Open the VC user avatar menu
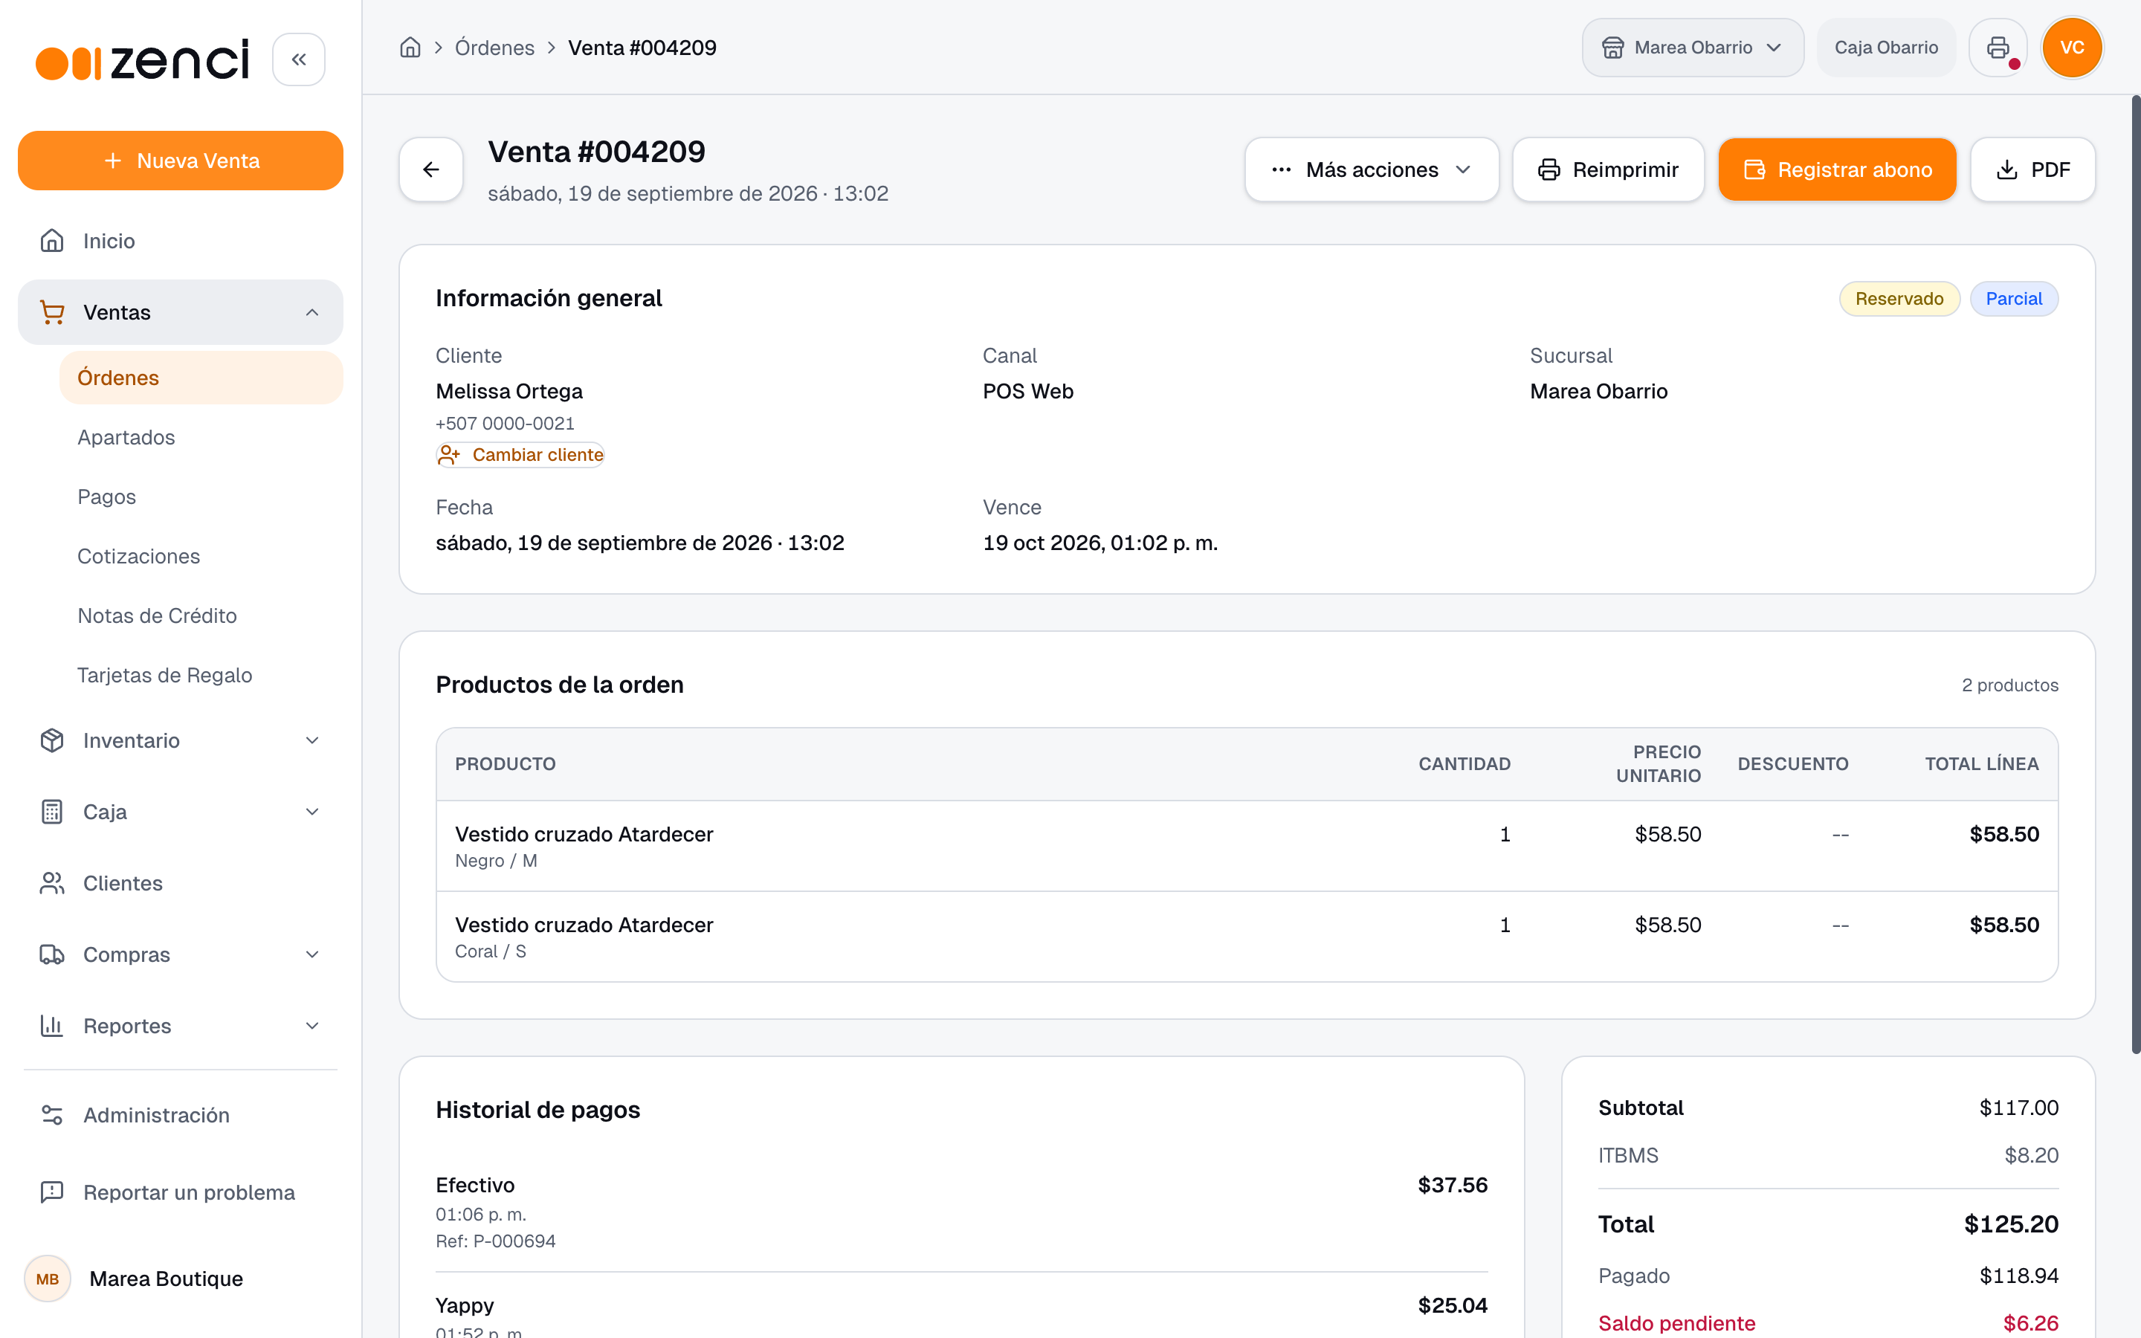Image resolution: width=2141 pixels, height=1338 pixels. (x=2072, y=48)
